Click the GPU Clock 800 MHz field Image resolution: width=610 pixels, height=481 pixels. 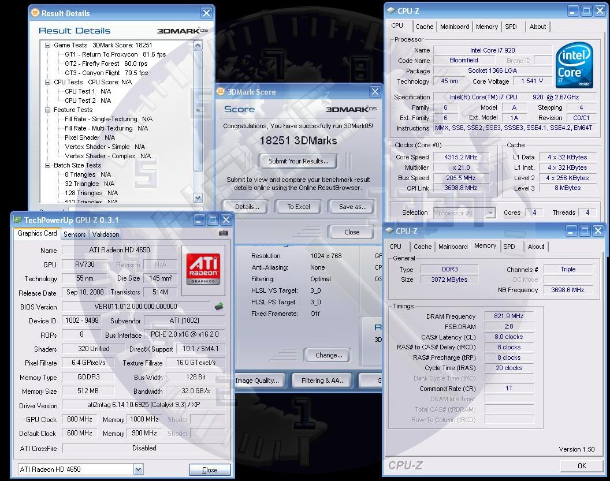80,419
